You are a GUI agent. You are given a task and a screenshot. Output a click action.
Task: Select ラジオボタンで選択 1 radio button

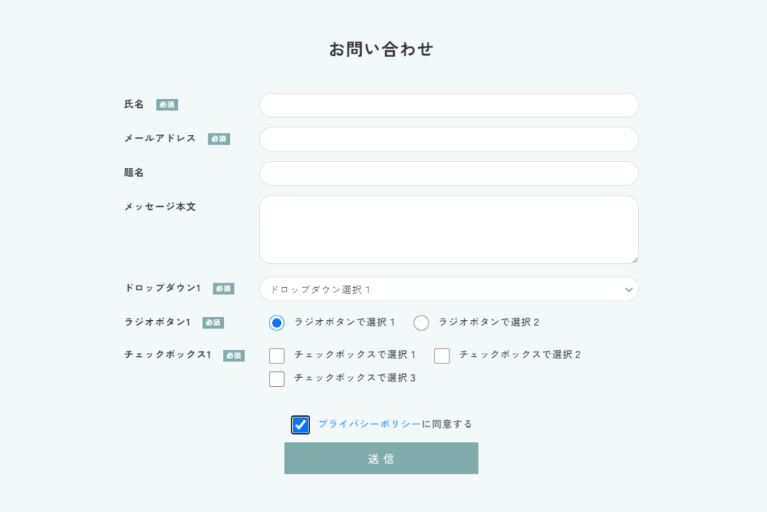[277, 322]
